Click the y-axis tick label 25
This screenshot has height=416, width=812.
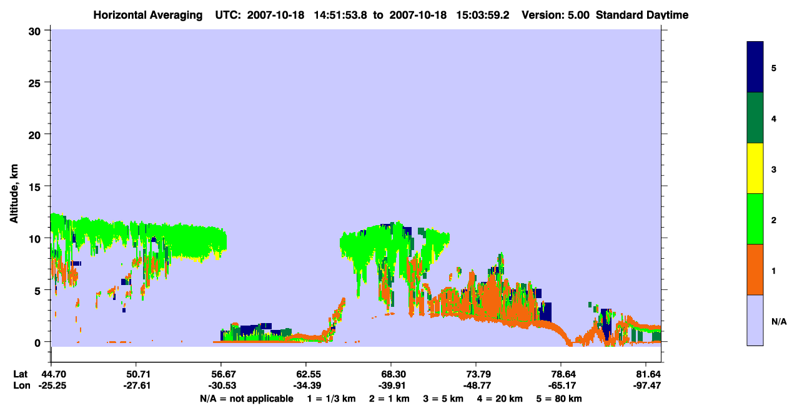coord(36,82)
